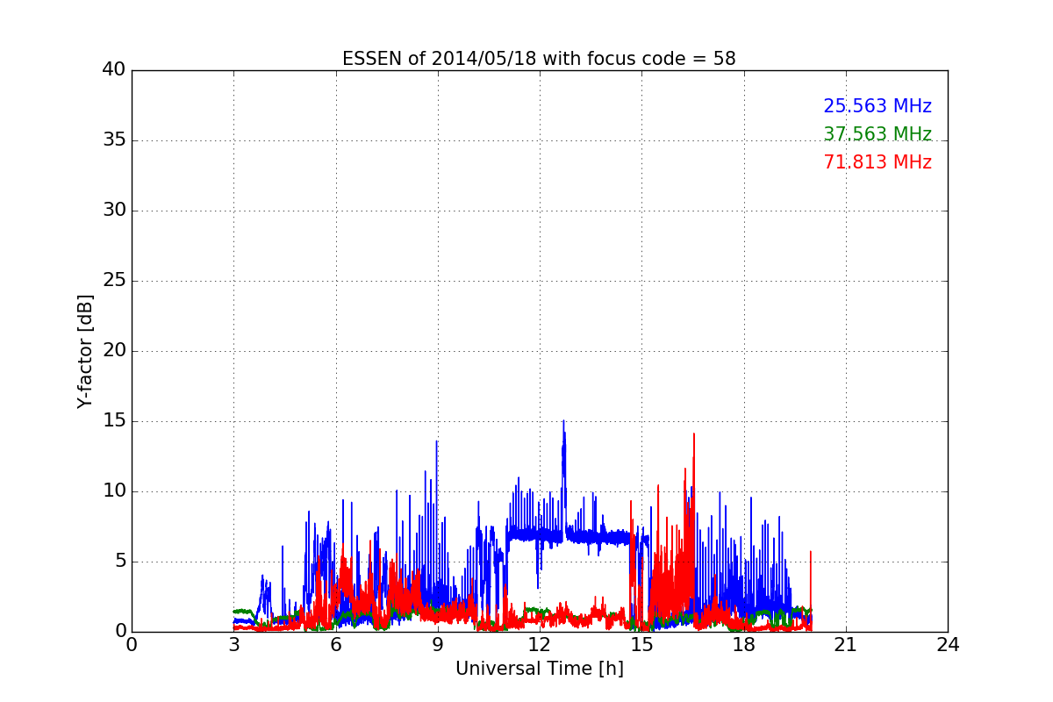Click the plot title "ESSEN of 2014/05/18 with focus code = 58"

click(x=539, y=59)
